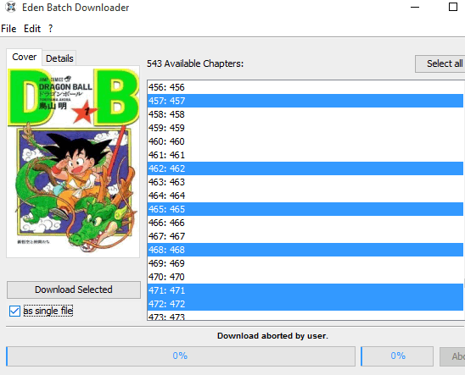
Task: Switch to the Cover tab
Action: [24, 57]
